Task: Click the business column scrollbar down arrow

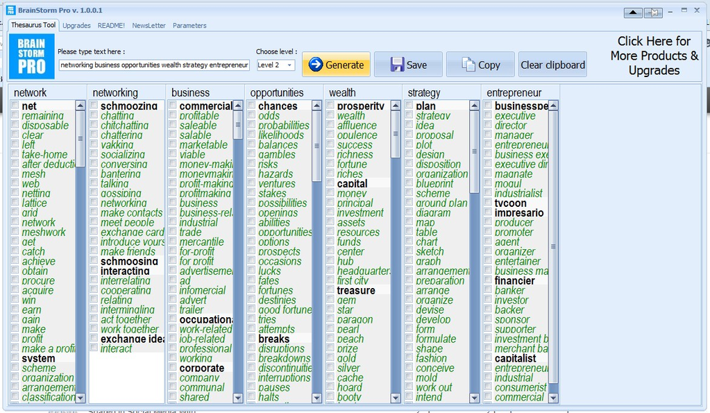Action: click(238, 398)
